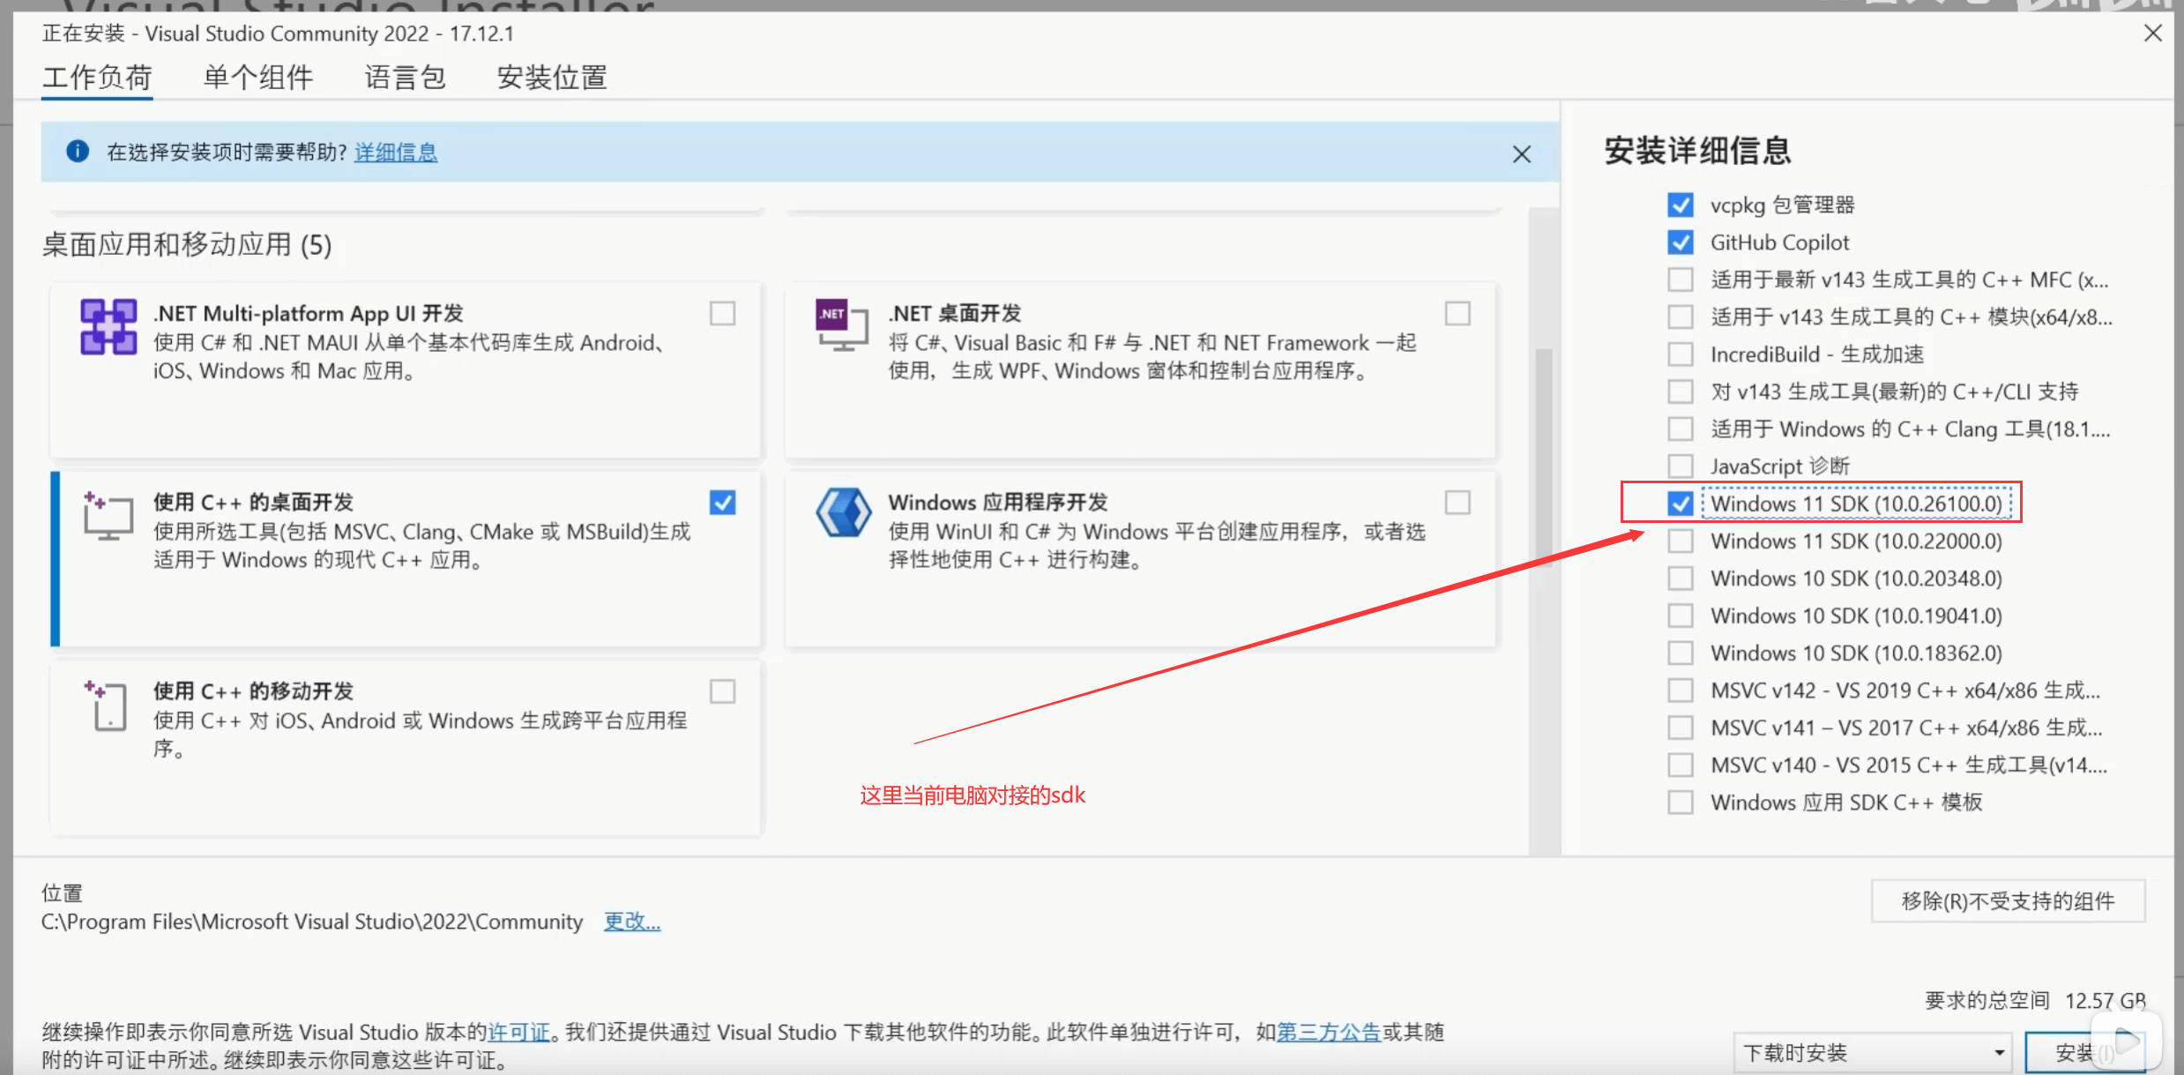2184x1075 pixels.
Task: Click the Windows application development icon
Action: [x=843, y=512]
